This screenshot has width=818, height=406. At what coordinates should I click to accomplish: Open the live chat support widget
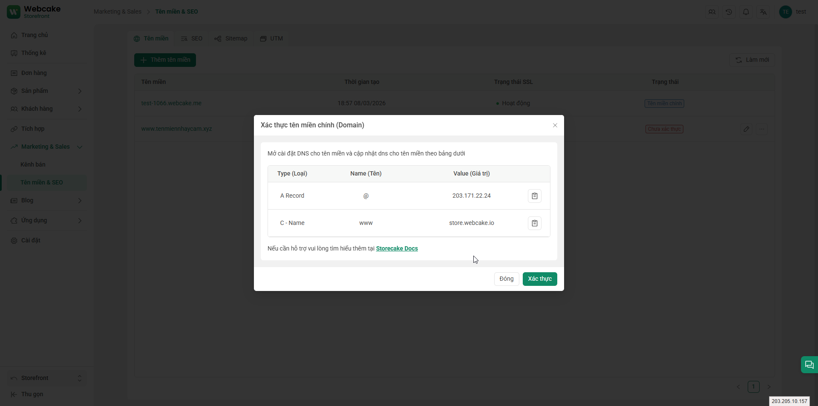click(x=809, y=365)
